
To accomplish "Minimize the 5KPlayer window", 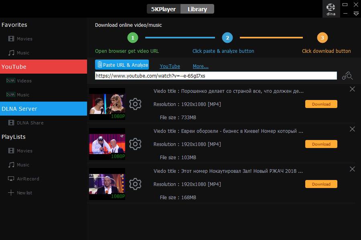I will [x=345, y=14].
